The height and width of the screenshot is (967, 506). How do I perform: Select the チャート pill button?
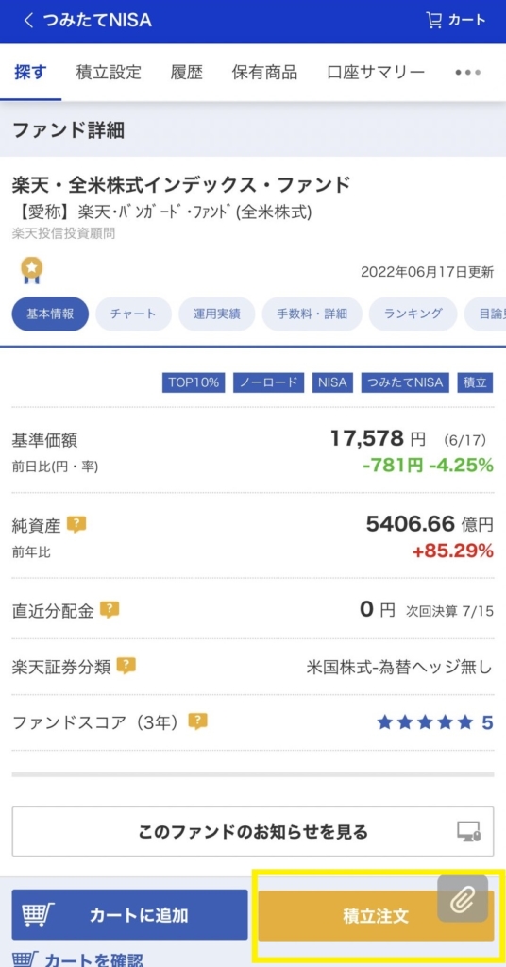133,314
